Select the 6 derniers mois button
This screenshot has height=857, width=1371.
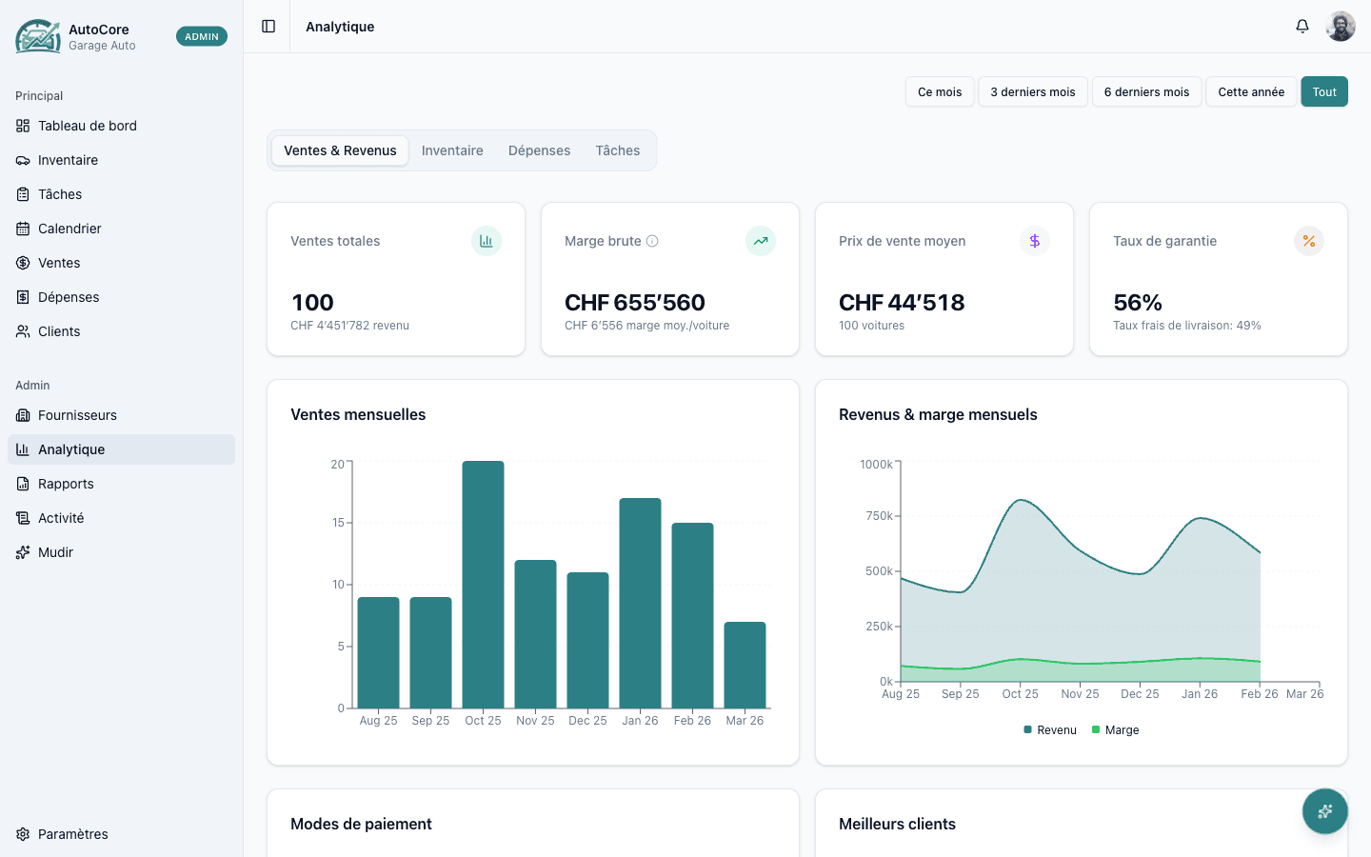tap(1146, 92)
